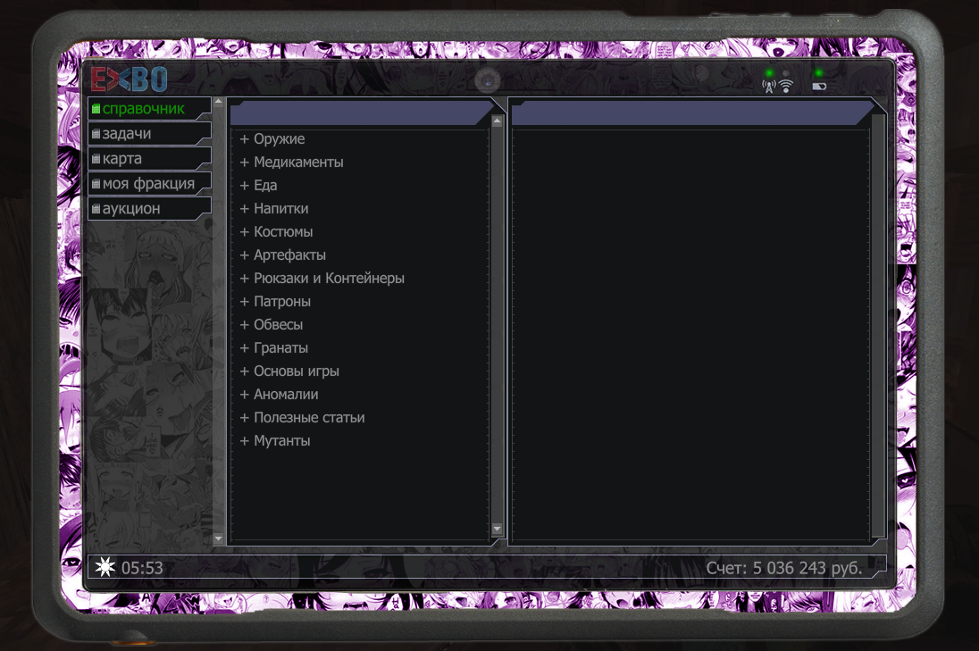Click the battery indicator icon
Screen dimensions: 979x651
point(819,86)
